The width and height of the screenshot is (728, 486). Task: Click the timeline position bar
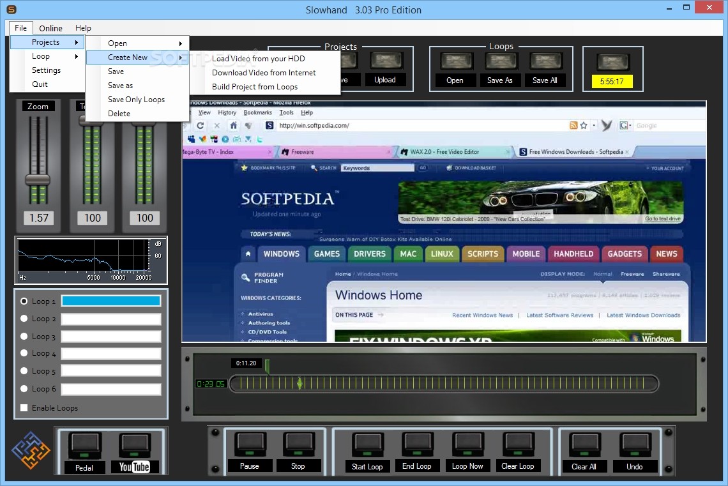(x=444, y=383)
